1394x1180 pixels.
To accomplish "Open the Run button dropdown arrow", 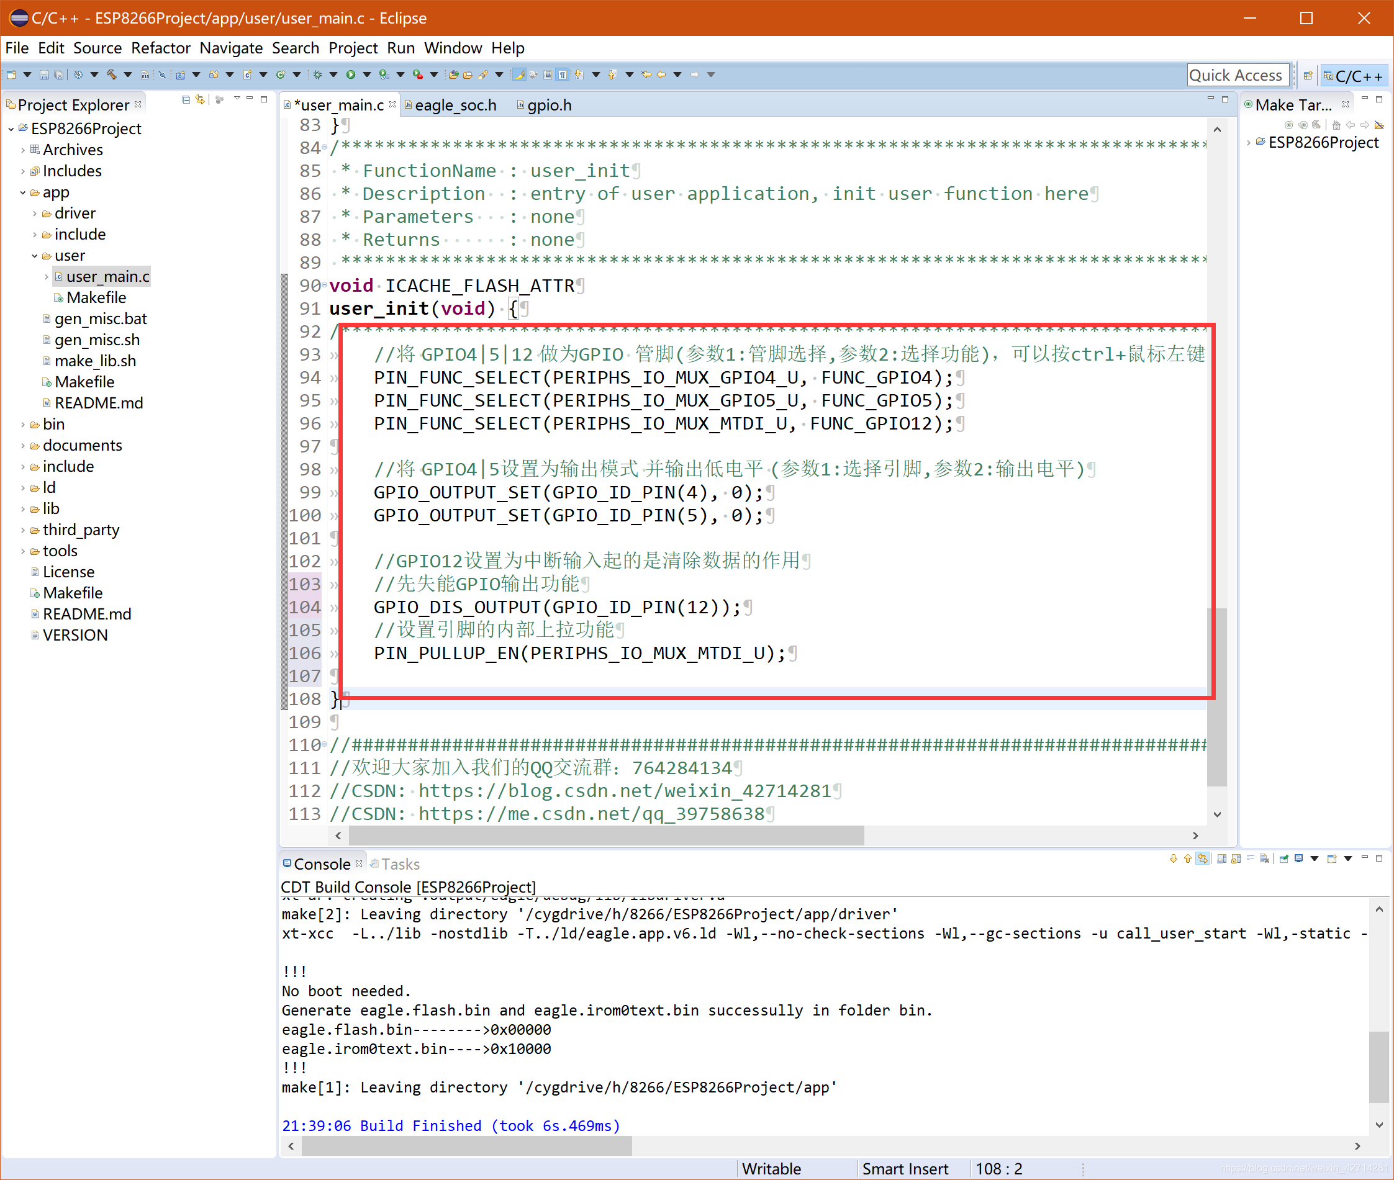I will (367, 75).
